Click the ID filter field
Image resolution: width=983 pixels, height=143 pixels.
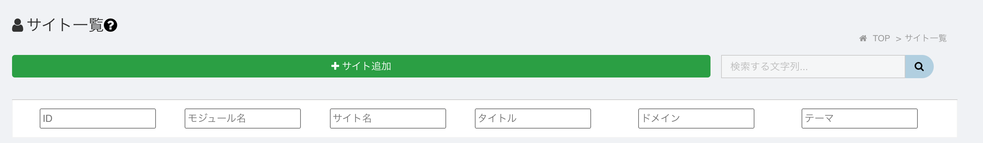[x=98, y=118]
